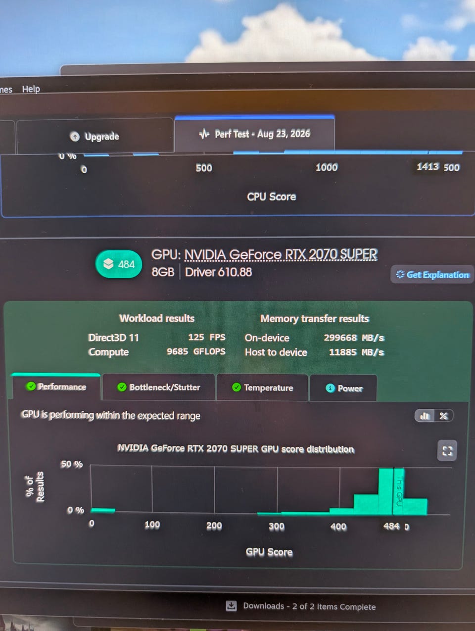Screen dimensions: 475x631
Task: Click the sparkle icon on Get Explanation
Action: [400, 274]
